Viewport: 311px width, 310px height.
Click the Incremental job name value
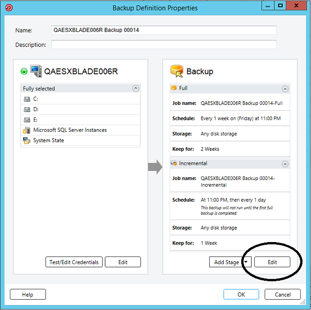237,182
